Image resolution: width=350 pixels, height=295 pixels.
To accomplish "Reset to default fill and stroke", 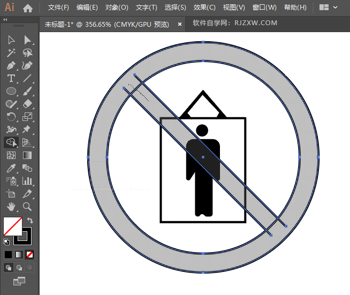I will [6, 242].
